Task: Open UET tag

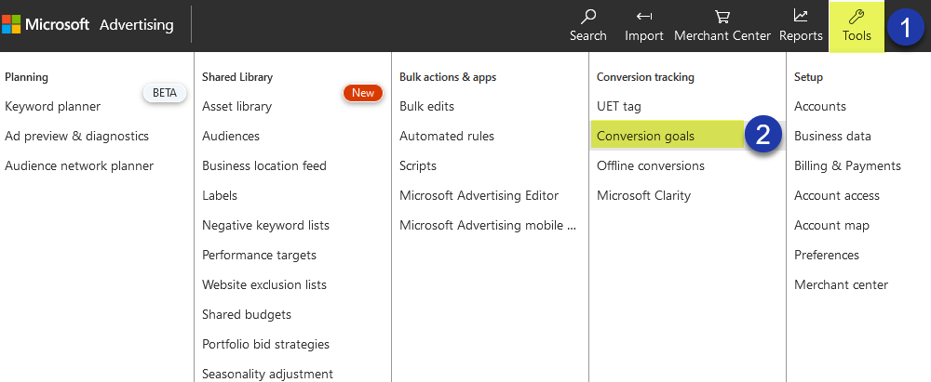Action: coord(619,106)
